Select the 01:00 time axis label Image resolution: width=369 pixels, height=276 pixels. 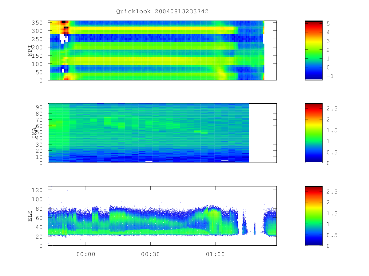(x=215, y=254)
